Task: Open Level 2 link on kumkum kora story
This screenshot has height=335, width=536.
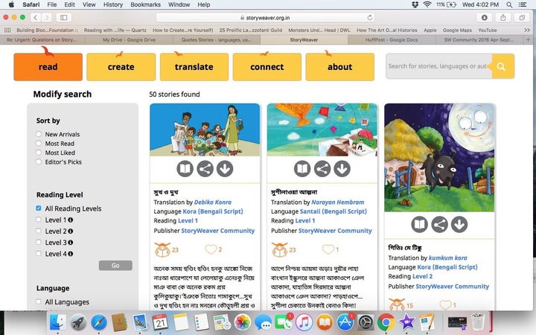Action: pyautogui.click(x=423, y=276)
